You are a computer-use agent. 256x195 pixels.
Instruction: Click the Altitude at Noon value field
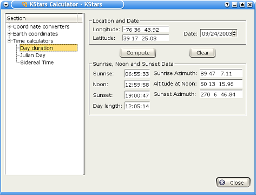coord(221,84)
